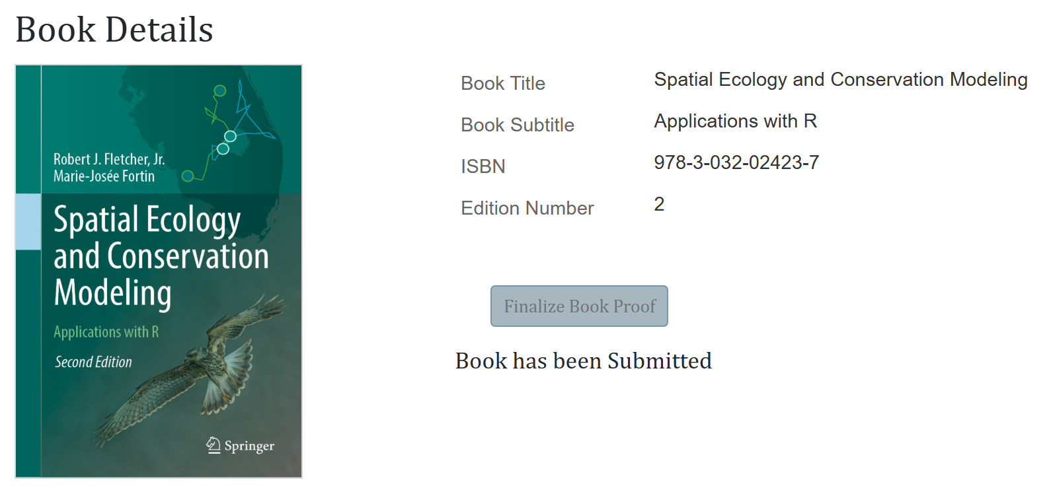Viewport: 1049px width, 486px height.
Task: Click the Springer horse logo on cover
Action: click(x=213, y=445)
